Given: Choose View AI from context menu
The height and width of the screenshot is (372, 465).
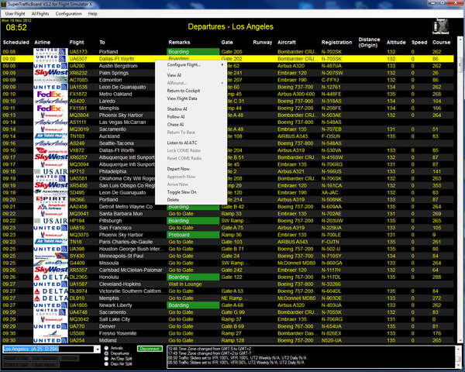Looking at the screenshot, I should [174, 75].
